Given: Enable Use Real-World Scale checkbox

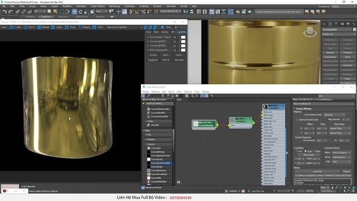Looking at the screenshot, I should [297, 119].
